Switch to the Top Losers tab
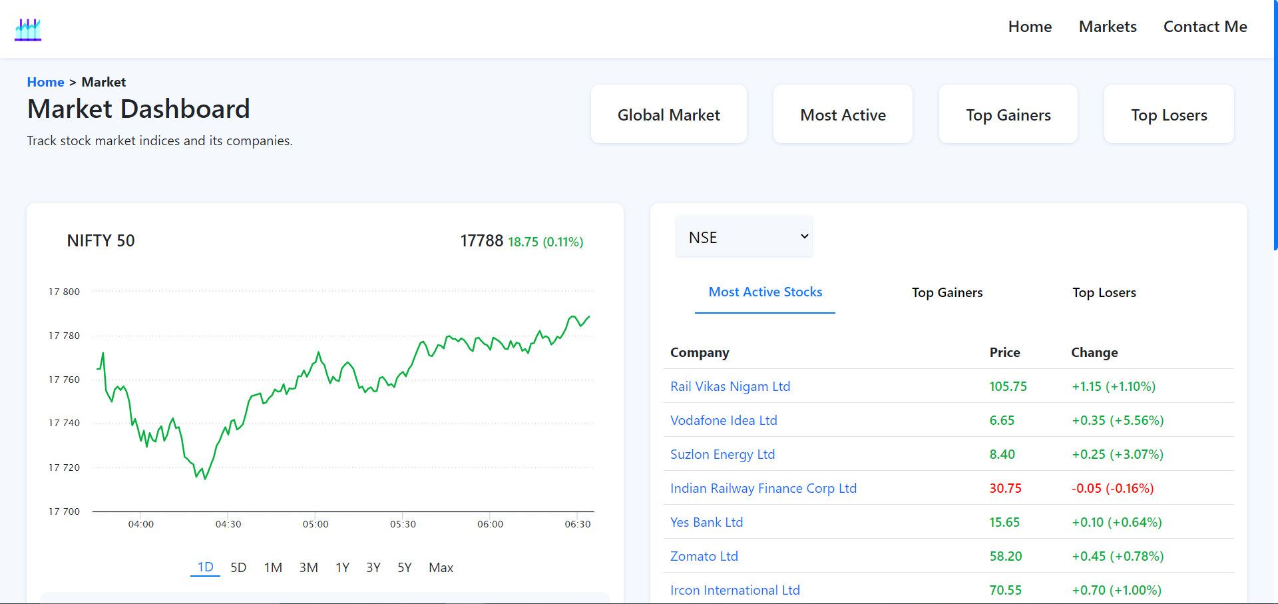 click(x=1104, y=292)
